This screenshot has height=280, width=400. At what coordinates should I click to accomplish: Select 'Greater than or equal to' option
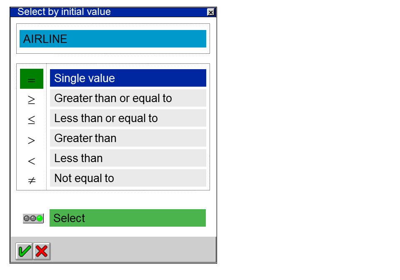(128, 98)
